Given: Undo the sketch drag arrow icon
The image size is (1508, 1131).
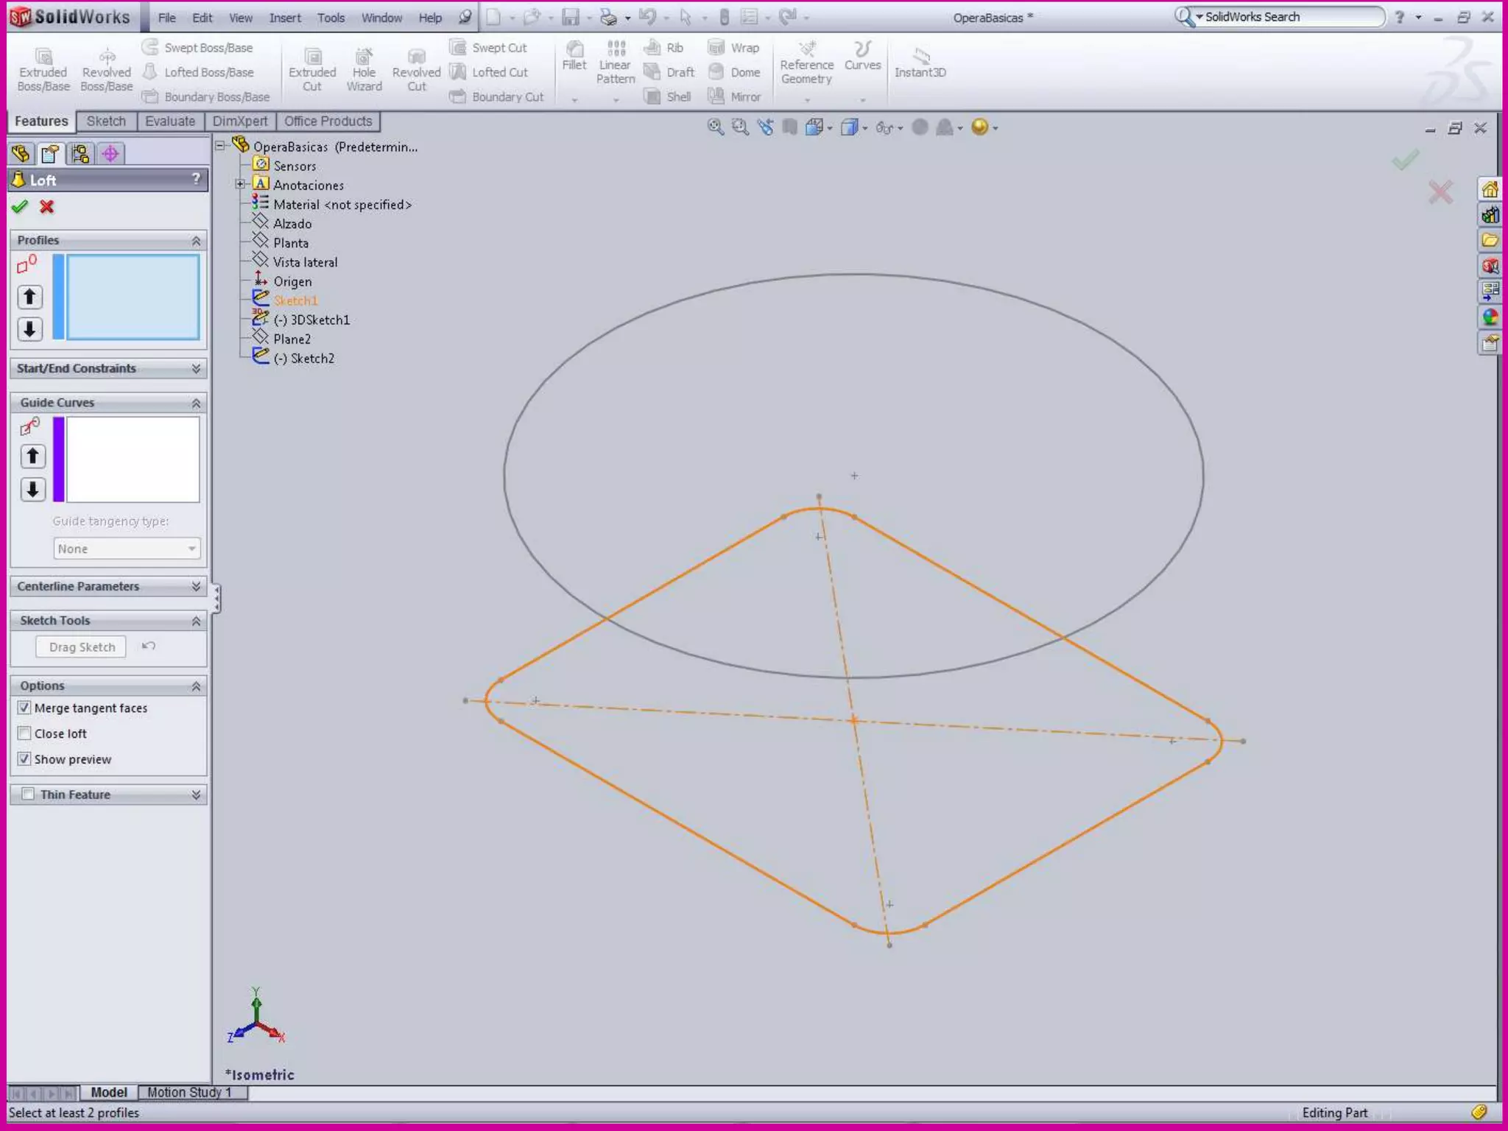Looking at the screenshot, I should [x=149, y=646].
